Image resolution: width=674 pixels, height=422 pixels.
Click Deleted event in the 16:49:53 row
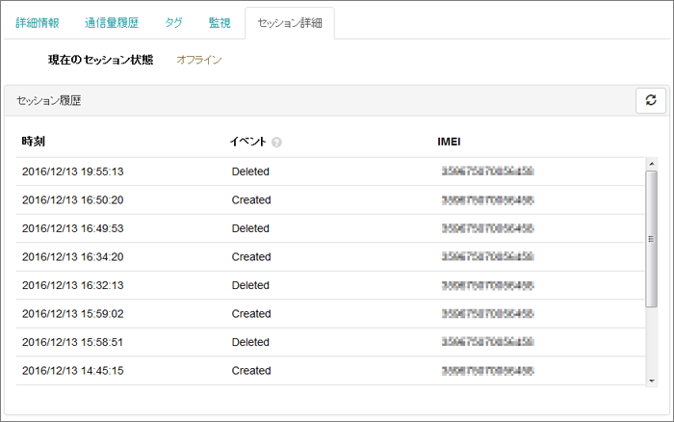pyautogui.click(x=250, y=228)
